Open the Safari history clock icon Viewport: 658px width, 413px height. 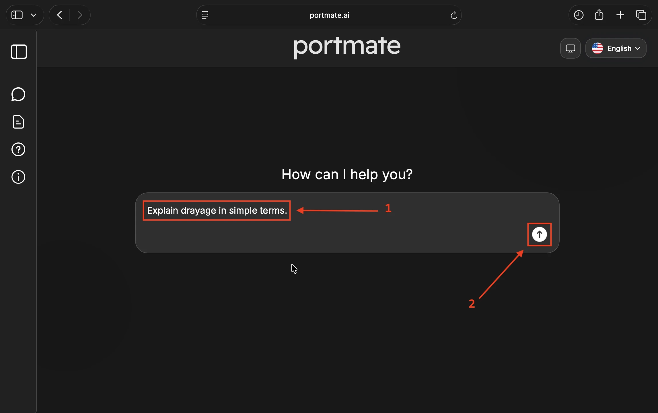(579, 15)
